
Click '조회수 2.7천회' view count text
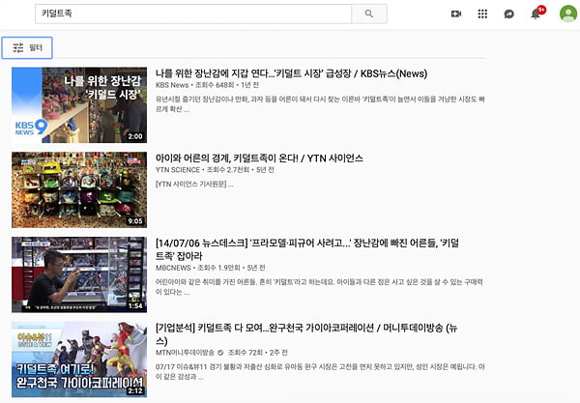tap(228, 170)
